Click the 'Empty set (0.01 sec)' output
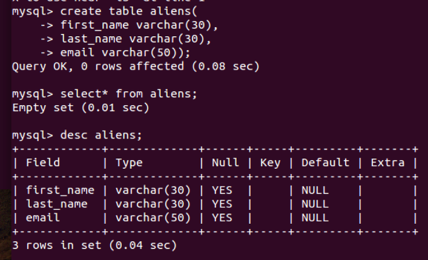428x260 pixels. [x=81, y=108]
